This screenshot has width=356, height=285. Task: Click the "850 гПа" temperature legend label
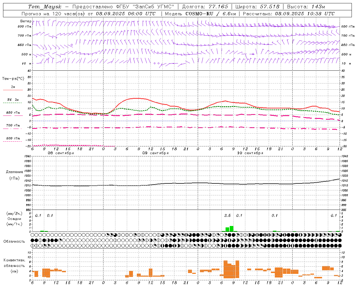point(13,113)
